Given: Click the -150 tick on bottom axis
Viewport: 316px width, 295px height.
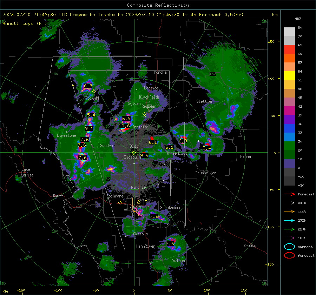Looking at the screenshot, I should (21, 290).
